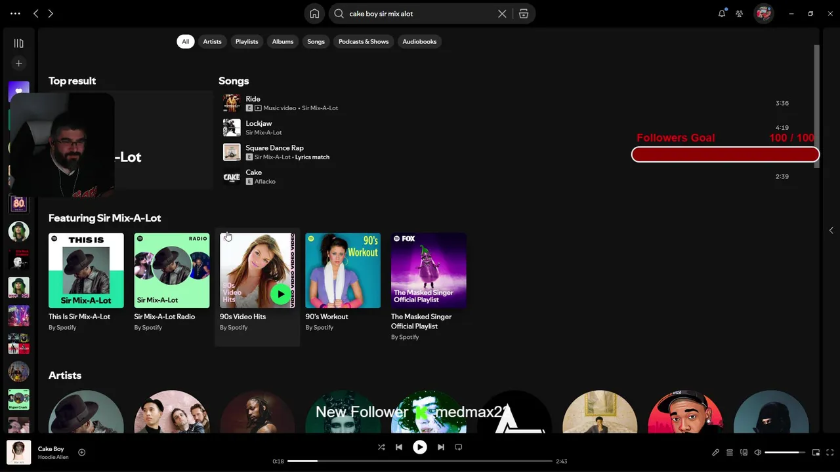840x472 pixels.
Task: Skip to the next track
Action: pos(441,447)
